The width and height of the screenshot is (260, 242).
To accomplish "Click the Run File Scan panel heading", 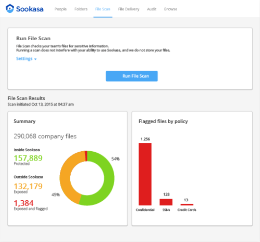I will [33, 38].
